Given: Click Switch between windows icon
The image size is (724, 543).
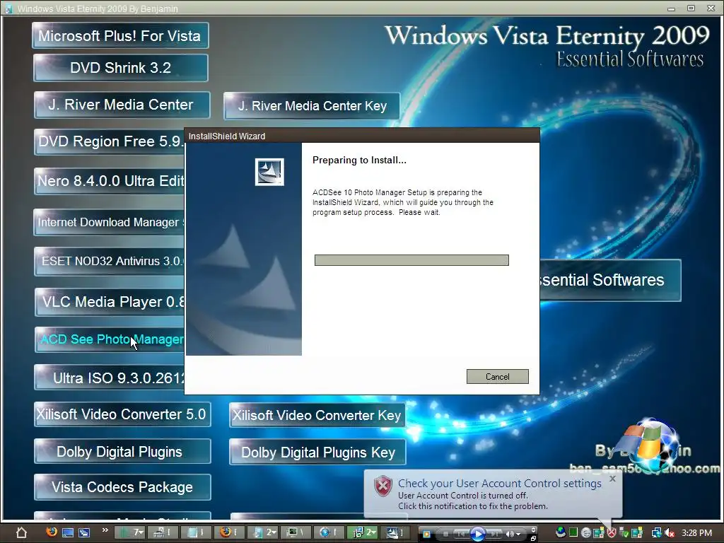Looking at the screenshot, I should [84, 533].
